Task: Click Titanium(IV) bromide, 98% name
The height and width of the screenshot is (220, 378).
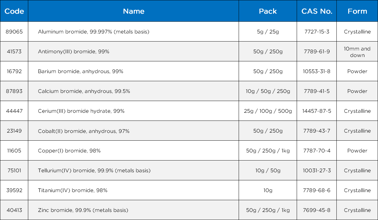Action: (x=73, y=190)
